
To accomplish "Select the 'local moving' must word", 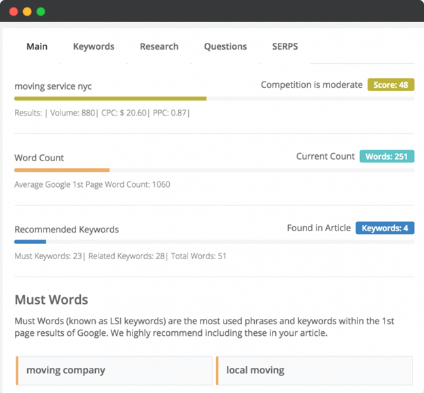I will pos(314,371).
